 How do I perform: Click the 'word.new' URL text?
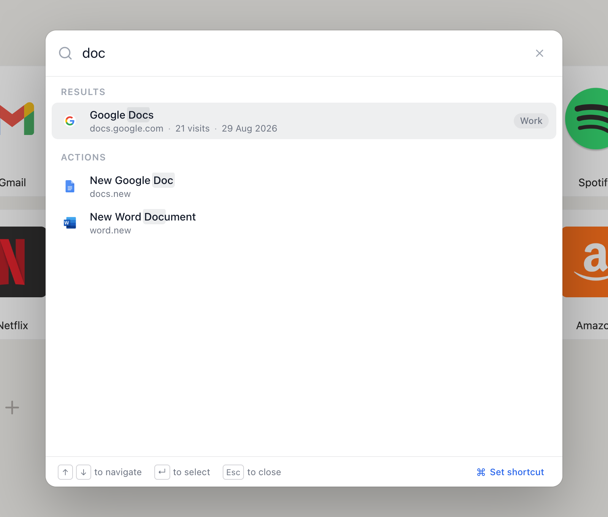(110, 230)
